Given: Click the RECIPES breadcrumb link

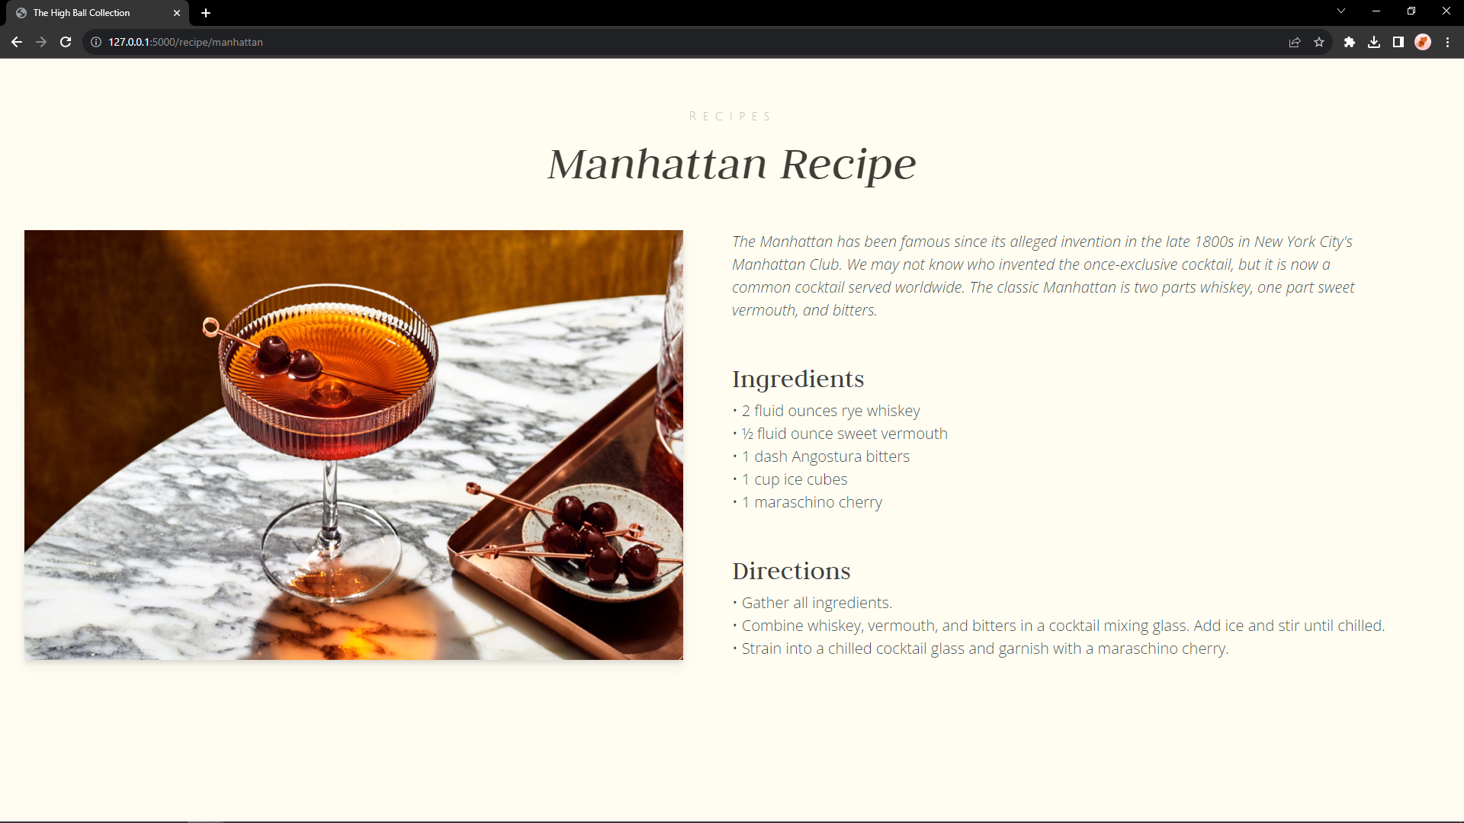Looking at the screenshot, I should pos(731,117).
